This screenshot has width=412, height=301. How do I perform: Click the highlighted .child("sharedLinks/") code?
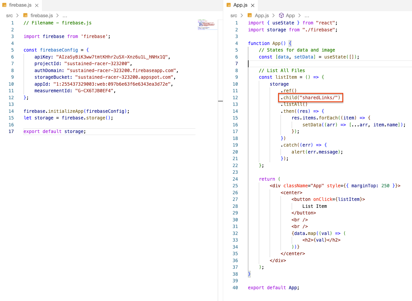click(311, 98)
